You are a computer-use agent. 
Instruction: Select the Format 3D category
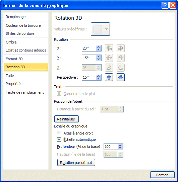tap(26, 59)
